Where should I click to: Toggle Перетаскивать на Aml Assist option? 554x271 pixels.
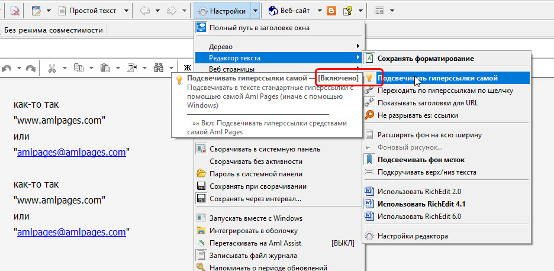click(x=278, y=243)
